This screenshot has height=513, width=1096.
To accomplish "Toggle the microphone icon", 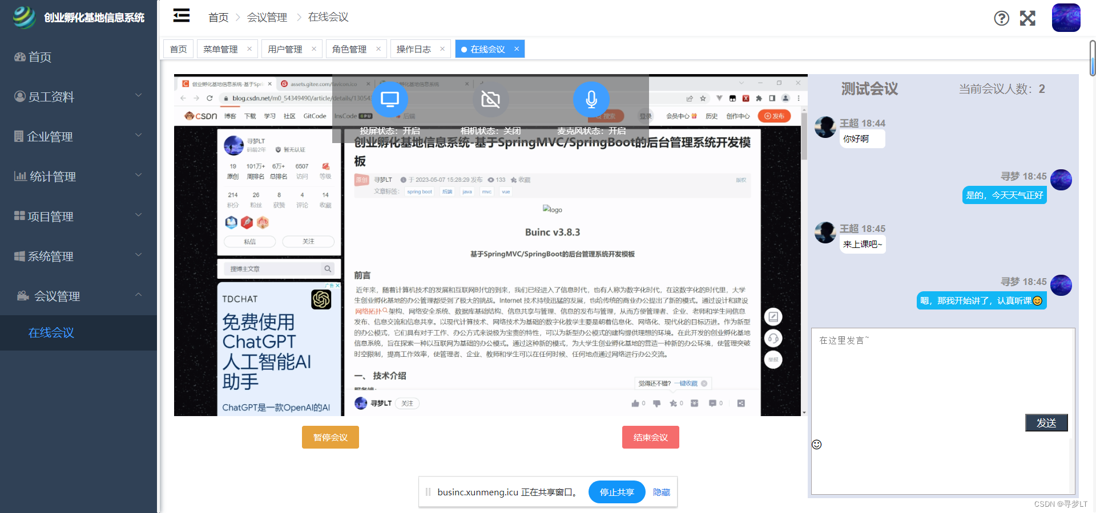I will point(591,100).
